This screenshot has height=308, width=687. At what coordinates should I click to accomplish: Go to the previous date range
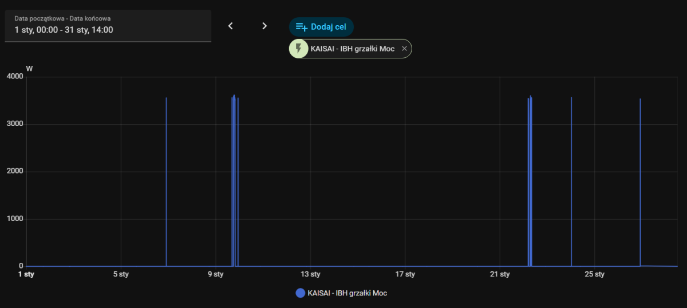pyautogui.click(x=231, y=26)
